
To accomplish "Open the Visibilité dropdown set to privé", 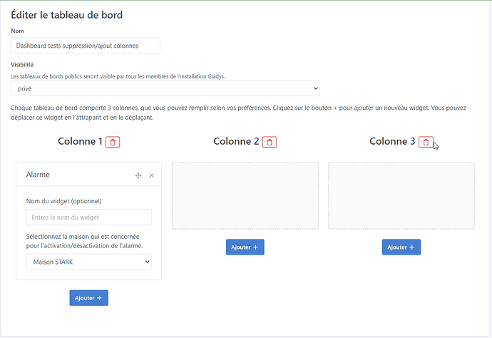I will point(165,88).
